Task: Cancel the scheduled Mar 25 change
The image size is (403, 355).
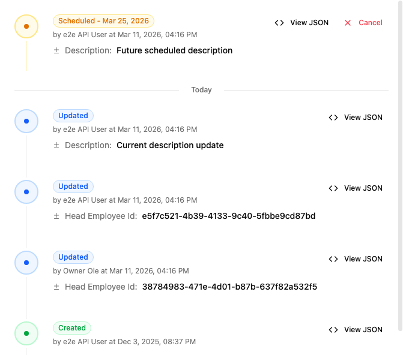Action: pyautogui.click(x=370, y=23)
